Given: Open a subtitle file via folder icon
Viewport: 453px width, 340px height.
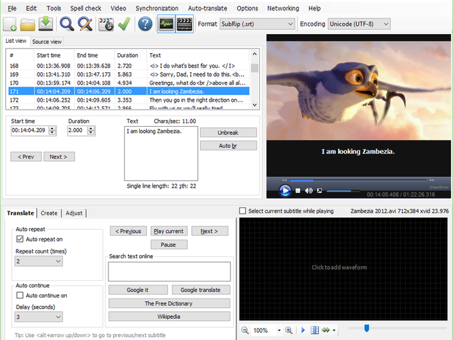Looking at the screenshot, I should click(28, 24).
